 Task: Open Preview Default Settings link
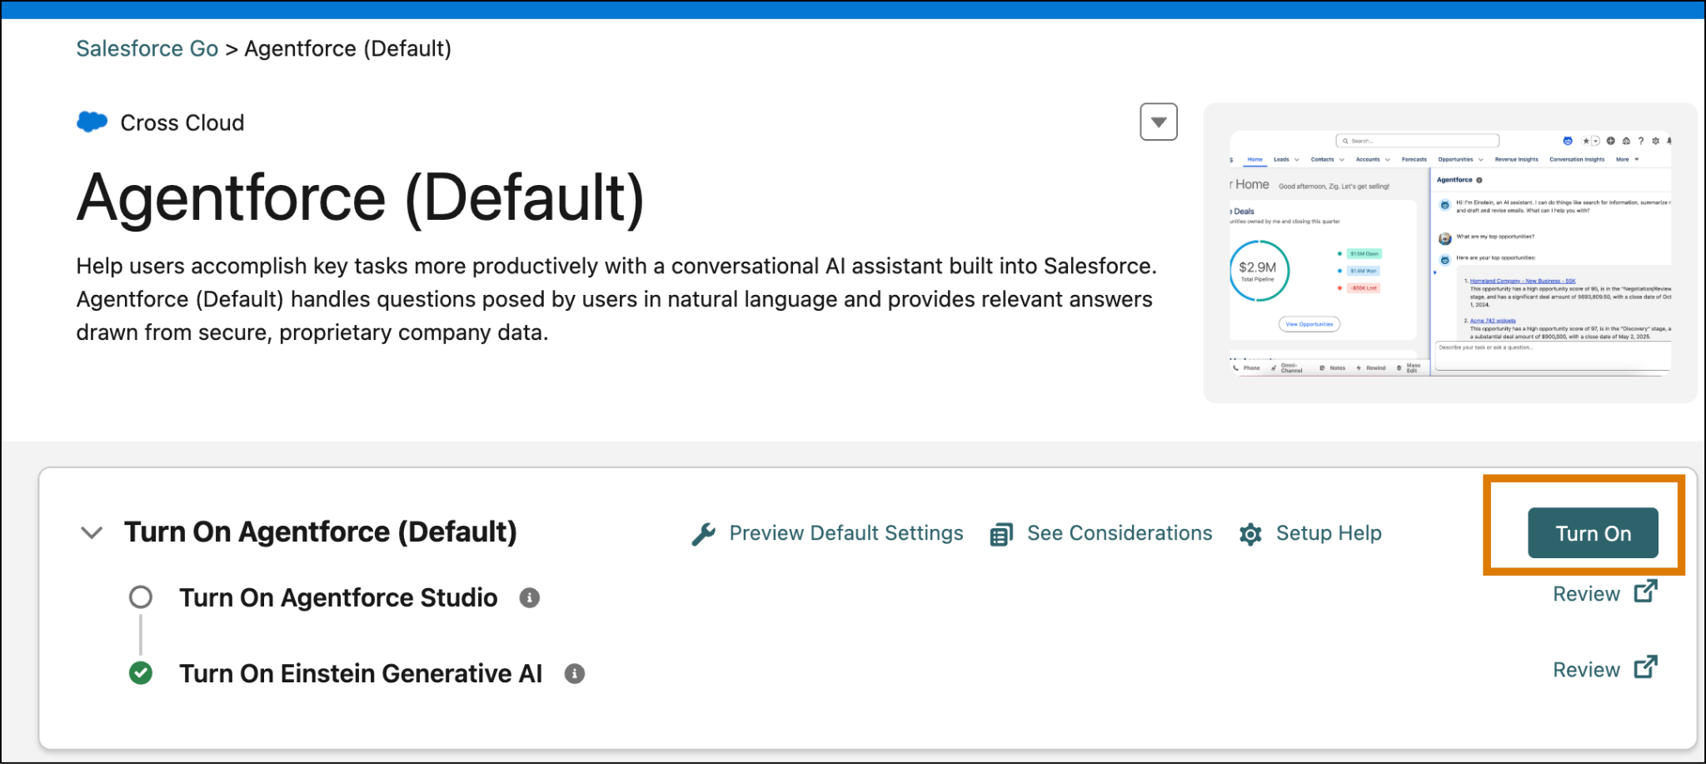(x=846, y=533)
